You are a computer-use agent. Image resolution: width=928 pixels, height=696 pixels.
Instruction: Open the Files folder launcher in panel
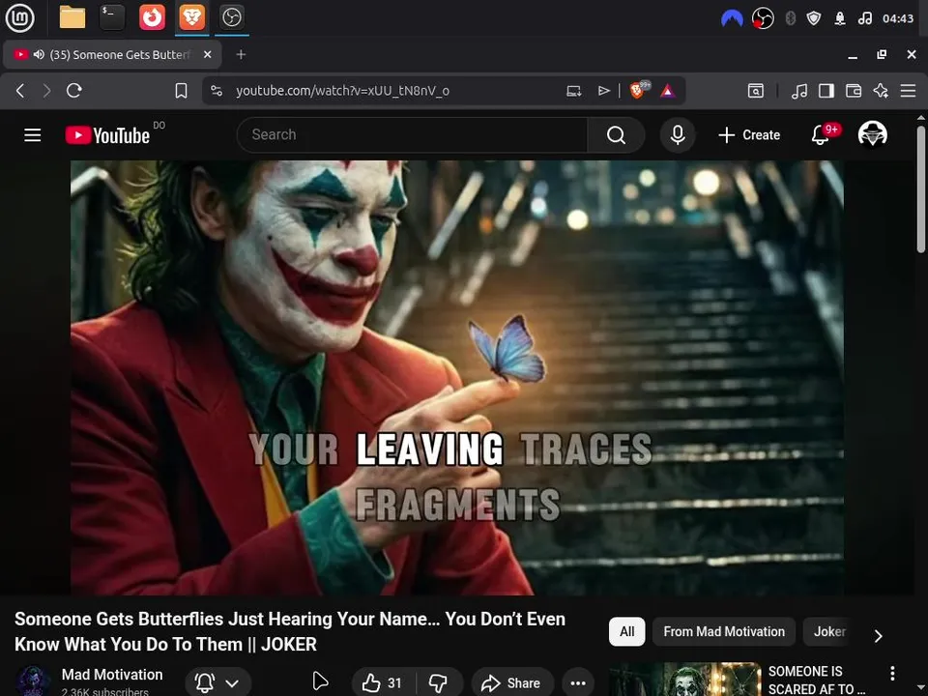coord(72,17)
